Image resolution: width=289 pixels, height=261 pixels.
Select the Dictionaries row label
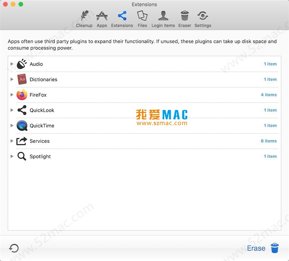click(x=44, y=79)
